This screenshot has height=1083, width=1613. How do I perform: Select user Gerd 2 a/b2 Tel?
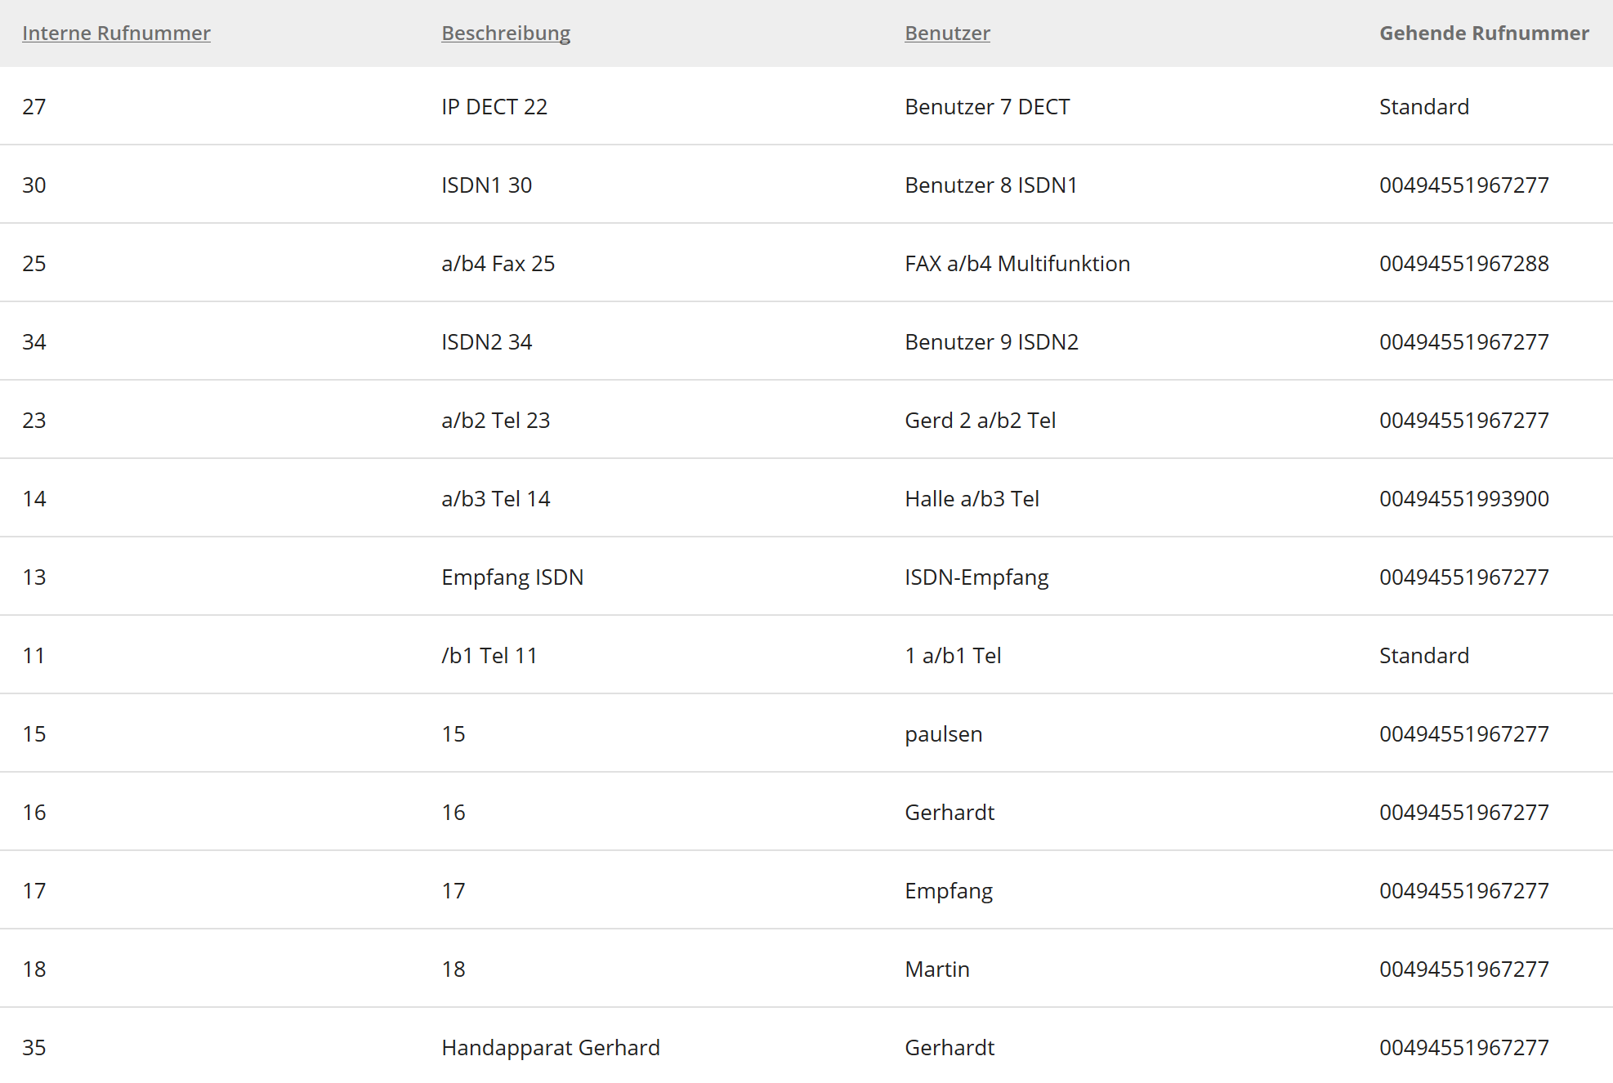tap(980, 421)
